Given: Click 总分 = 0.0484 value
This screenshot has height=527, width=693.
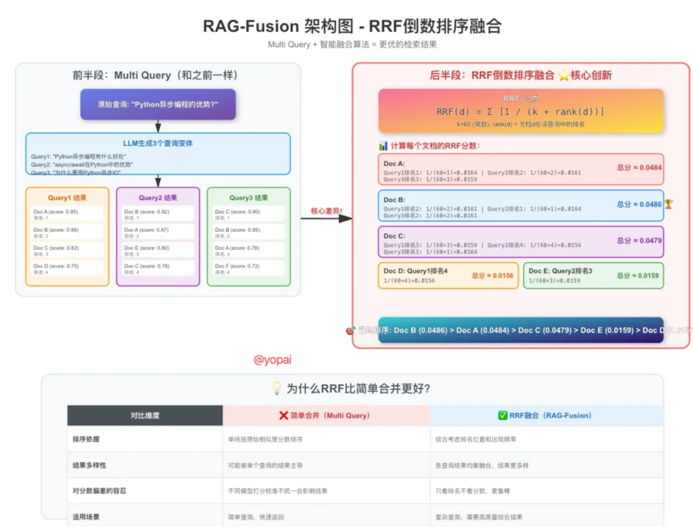Looking at the screenshot, I should [x=639, y=168].
